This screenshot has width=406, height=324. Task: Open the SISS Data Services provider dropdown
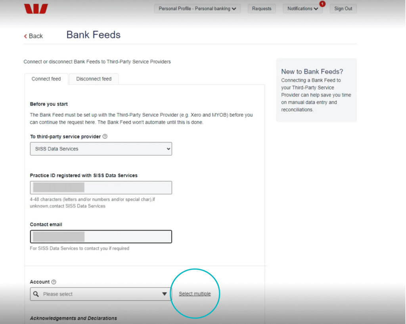(101, 149)
